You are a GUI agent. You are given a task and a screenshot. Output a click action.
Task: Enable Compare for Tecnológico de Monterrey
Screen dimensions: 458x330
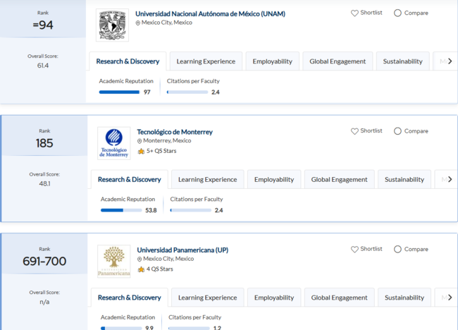[397, 131]
